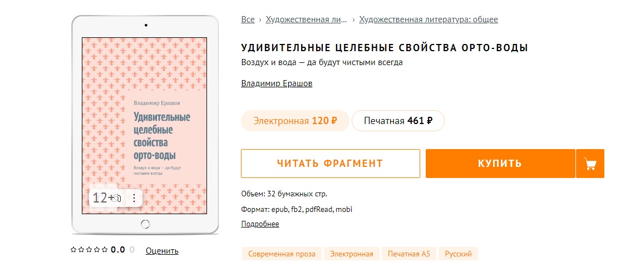Open the Печатная A5 tag
Image resolution: width=640 pixels, height=262 pixels.
[x=409, y=254]
